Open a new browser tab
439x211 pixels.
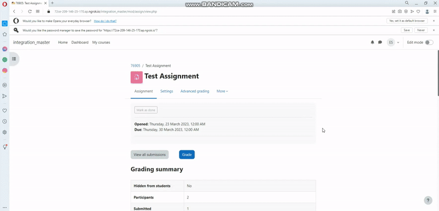(x=52, y=3)
